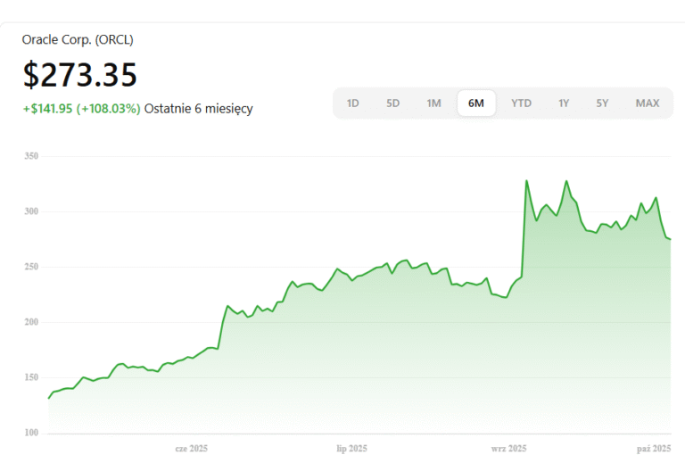The image size is (685, 463).
Task: Click the 'lip 2025' x-axis label
Action: pos(351,449)
